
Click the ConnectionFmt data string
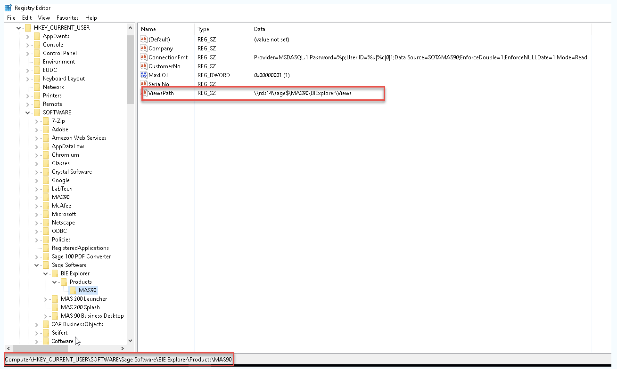(x=420, y=57)
